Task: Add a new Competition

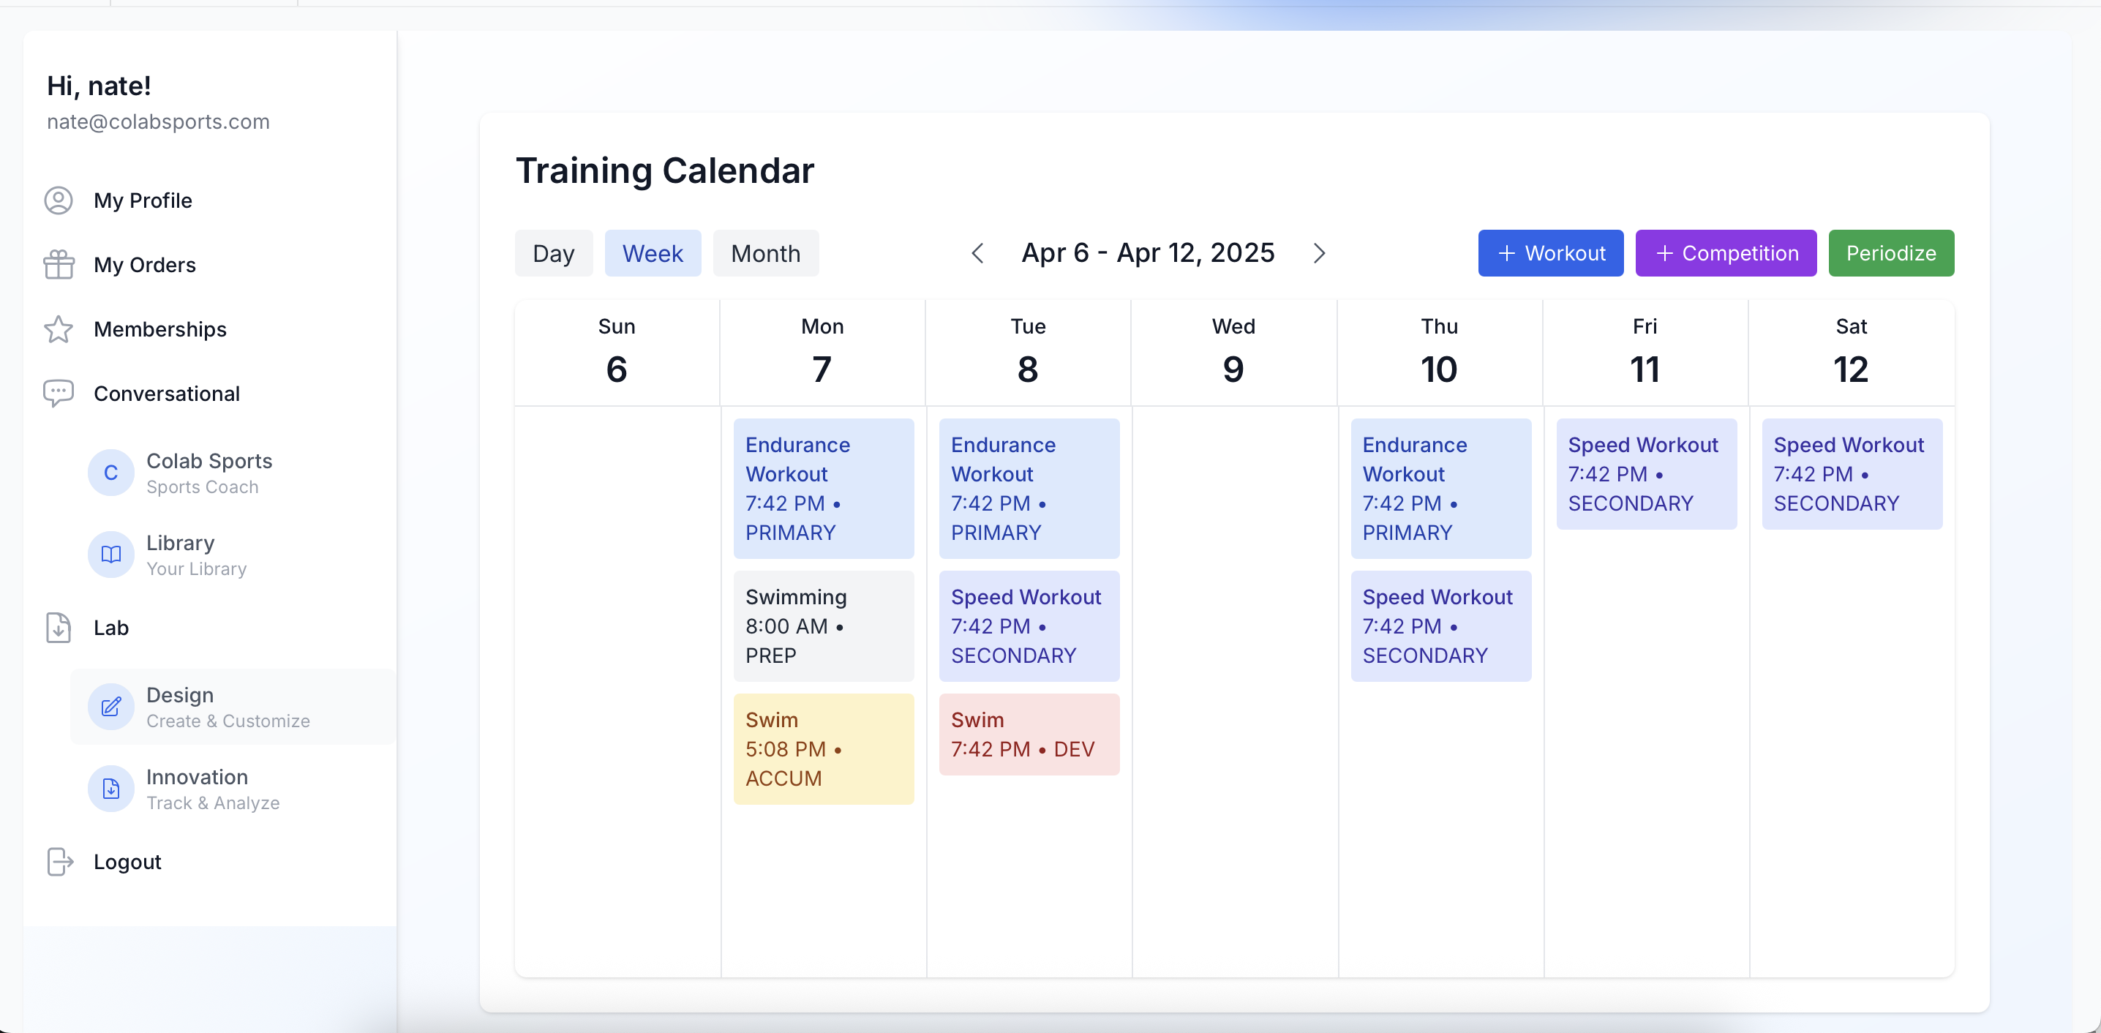Action: (1725, 254)
